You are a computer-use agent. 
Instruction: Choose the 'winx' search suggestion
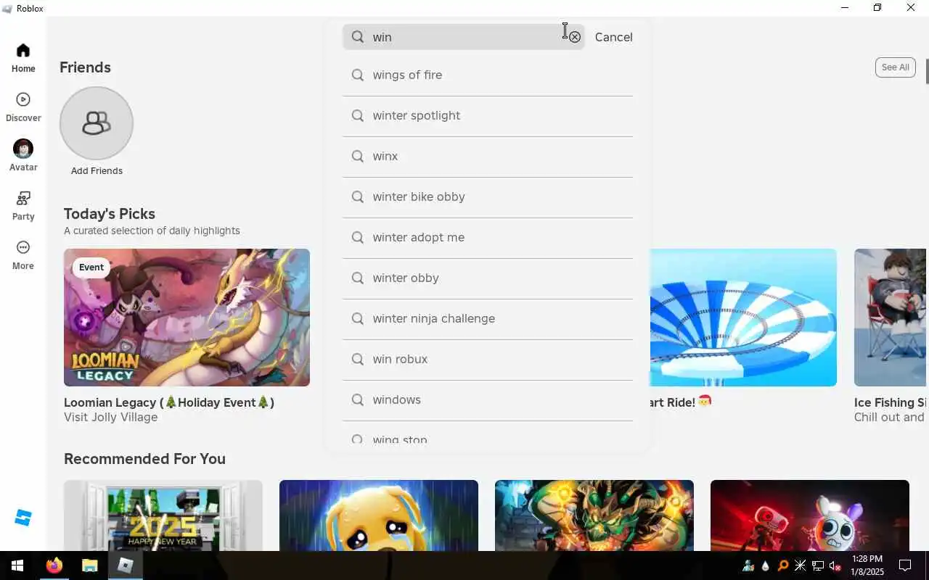coord(488,157)
